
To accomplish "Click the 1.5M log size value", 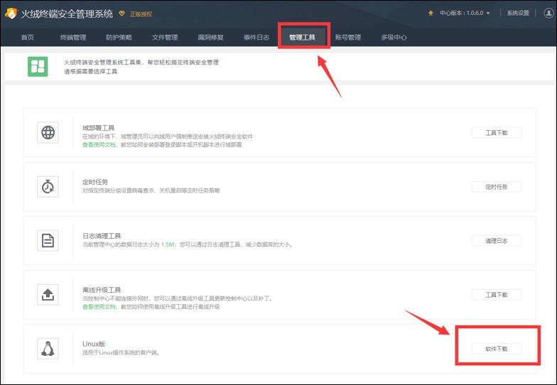I will click(168, 244).
